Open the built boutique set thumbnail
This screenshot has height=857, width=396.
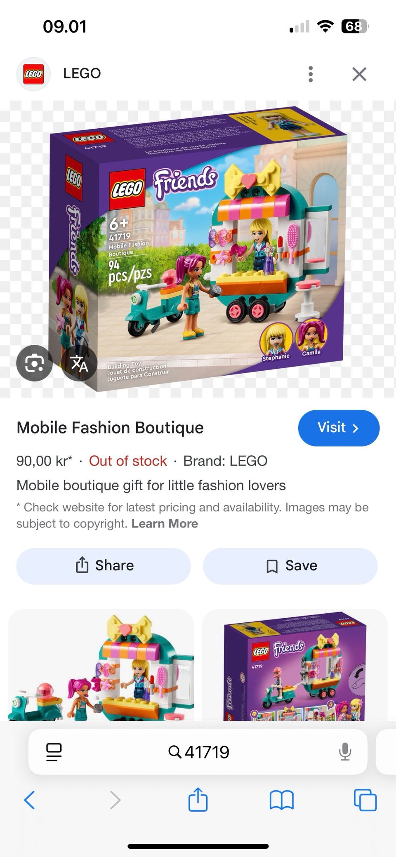click(x=101, y=665)
